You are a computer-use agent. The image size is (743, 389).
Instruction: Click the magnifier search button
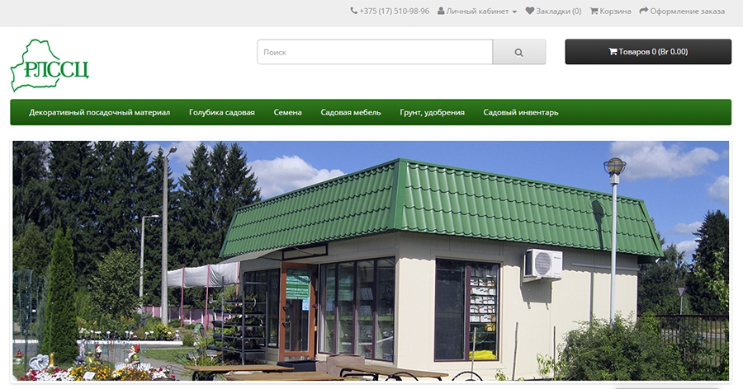point(519,52)
